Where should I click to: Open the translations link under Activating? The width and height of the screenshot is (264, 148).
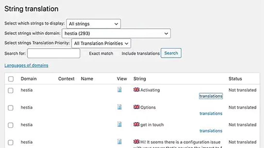[211, 96]
